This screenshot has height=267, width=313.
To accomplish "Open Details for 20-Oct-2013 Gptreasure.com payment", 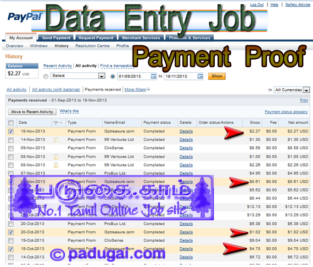I will click(x=186, y=232).
